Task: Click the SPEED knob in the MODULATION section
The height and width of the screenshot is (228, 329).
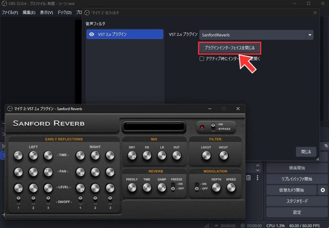Action: 231,188
